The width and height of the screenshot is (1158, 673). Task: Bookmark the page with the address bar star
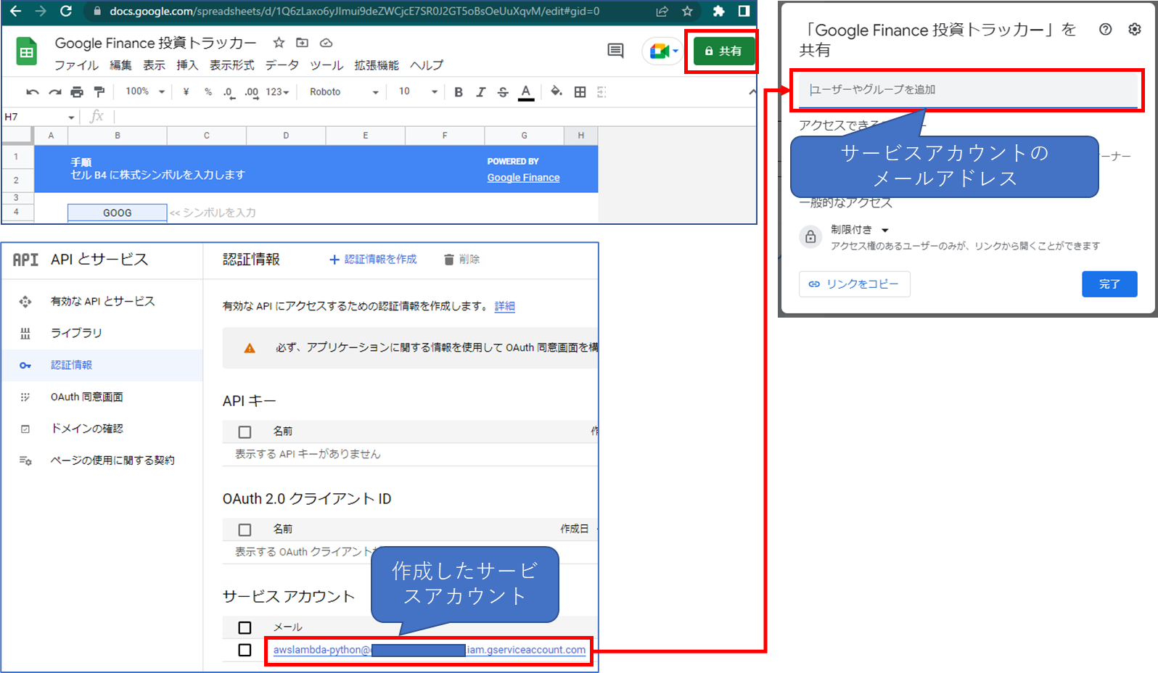(x=687, y=11)
